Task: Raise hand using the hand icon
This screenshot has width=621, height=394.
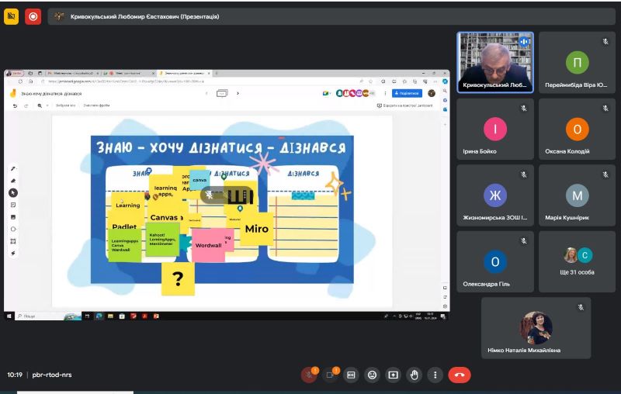Action: pyautogui.click(x=415, y=375)
